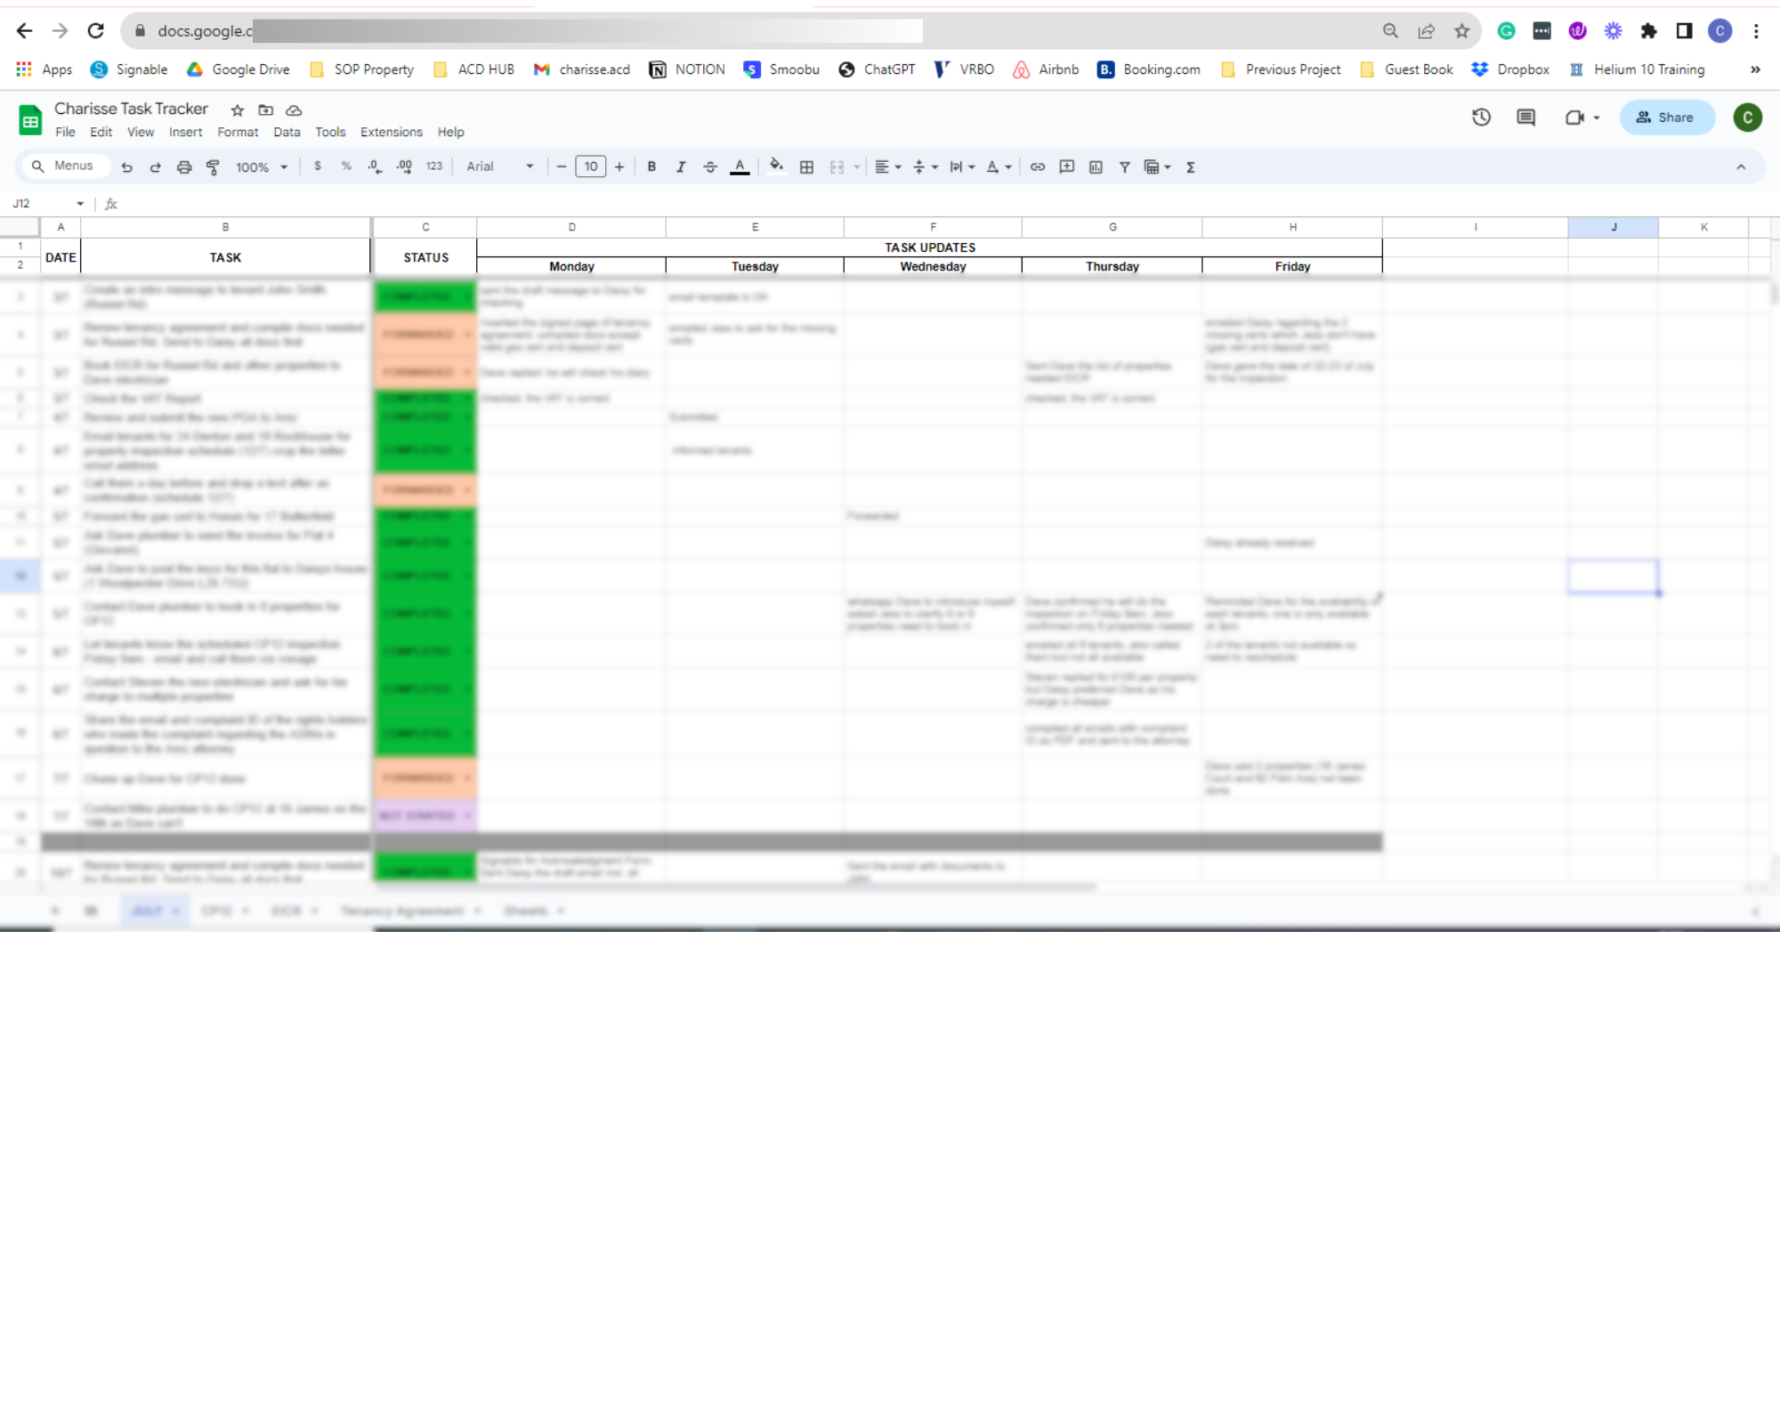Viewport: 1780px width, 1424px height.
Task: Open the fill color paint bucket
Action: (x=776, y=166)
